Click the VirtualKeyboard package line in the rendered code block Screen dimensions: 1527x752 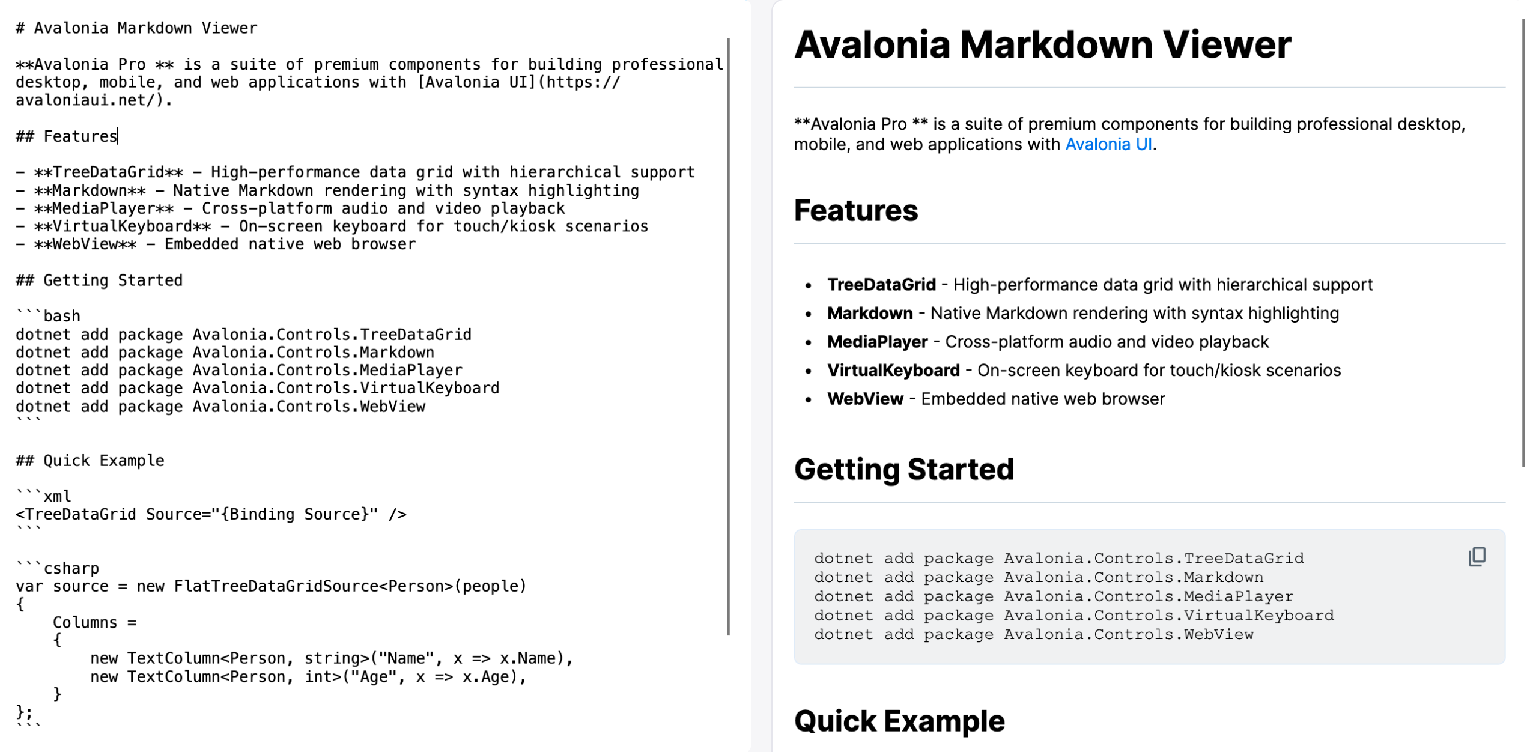click(x=1073, y=616)
